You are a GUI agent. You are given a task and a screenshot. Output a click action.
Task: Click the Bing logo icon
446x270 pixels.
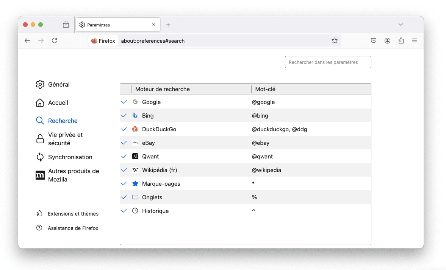[x=135, y=116]
